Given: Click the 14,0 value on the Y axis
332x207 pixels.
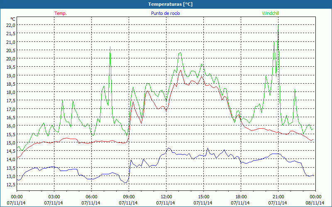Looking at the screenshot, I should tap(11, 159).
